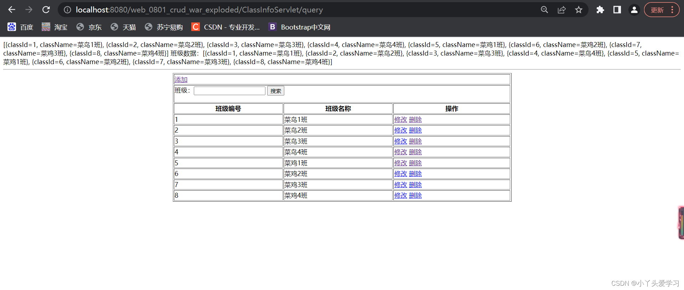This screenshot has height=290, width=684.
Task: Select class number cell 1
Action: tap(228, 120)
